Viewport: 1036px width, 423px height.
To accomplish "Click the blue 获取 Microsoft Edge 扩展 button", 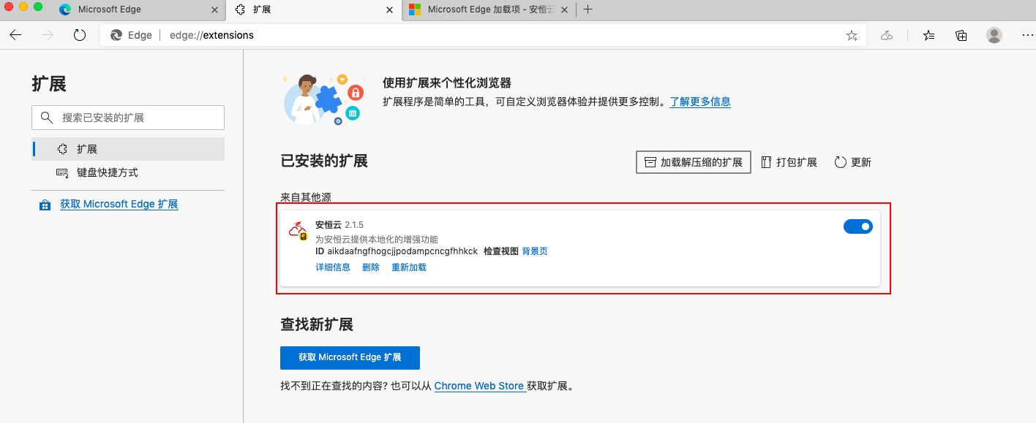I will tap(350, 357).
